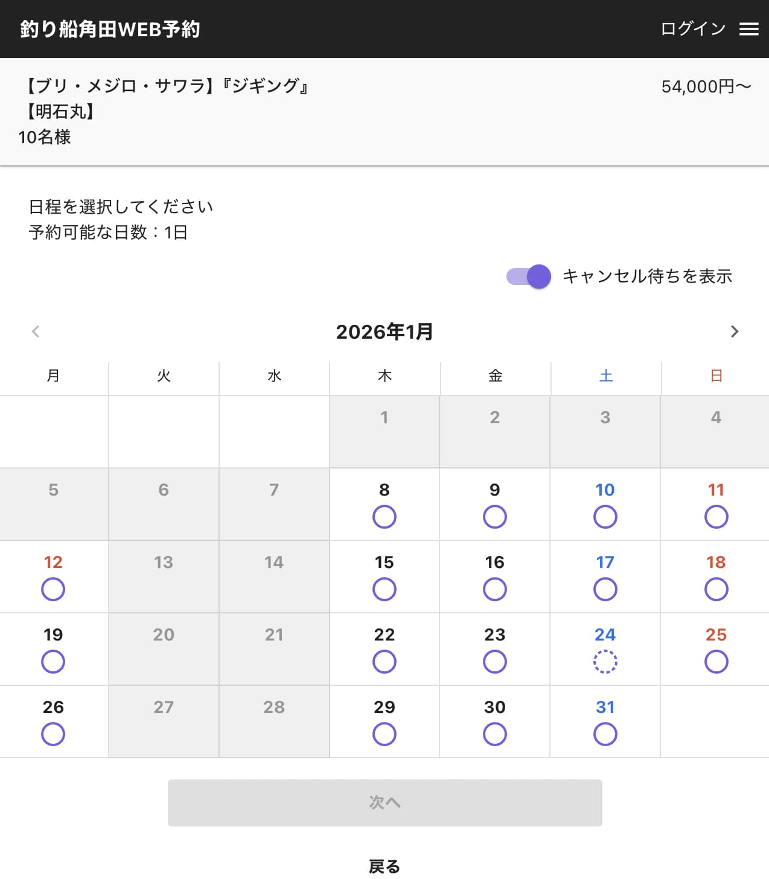The height and width of the screenshot is (879, 769).
Task: Toggle the キャンセル待ちを表示 switch
Action: point(529,276)
